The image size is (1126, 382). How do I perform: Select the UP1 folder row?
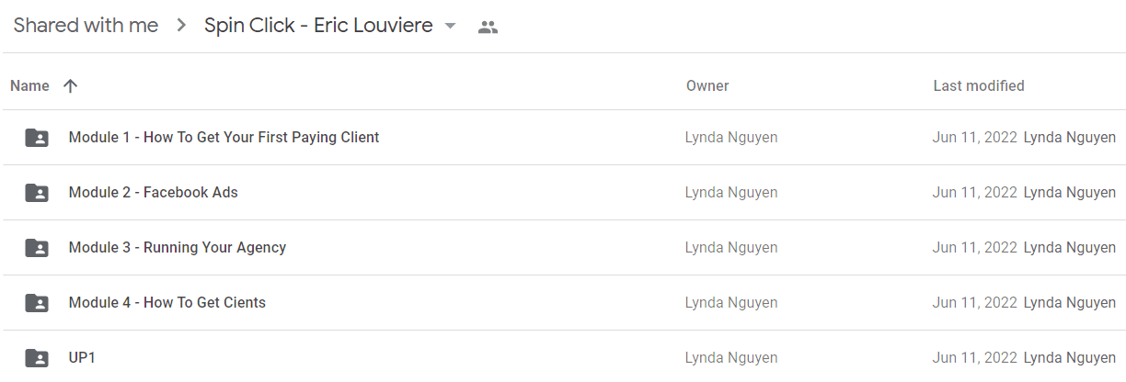point(563,357)
